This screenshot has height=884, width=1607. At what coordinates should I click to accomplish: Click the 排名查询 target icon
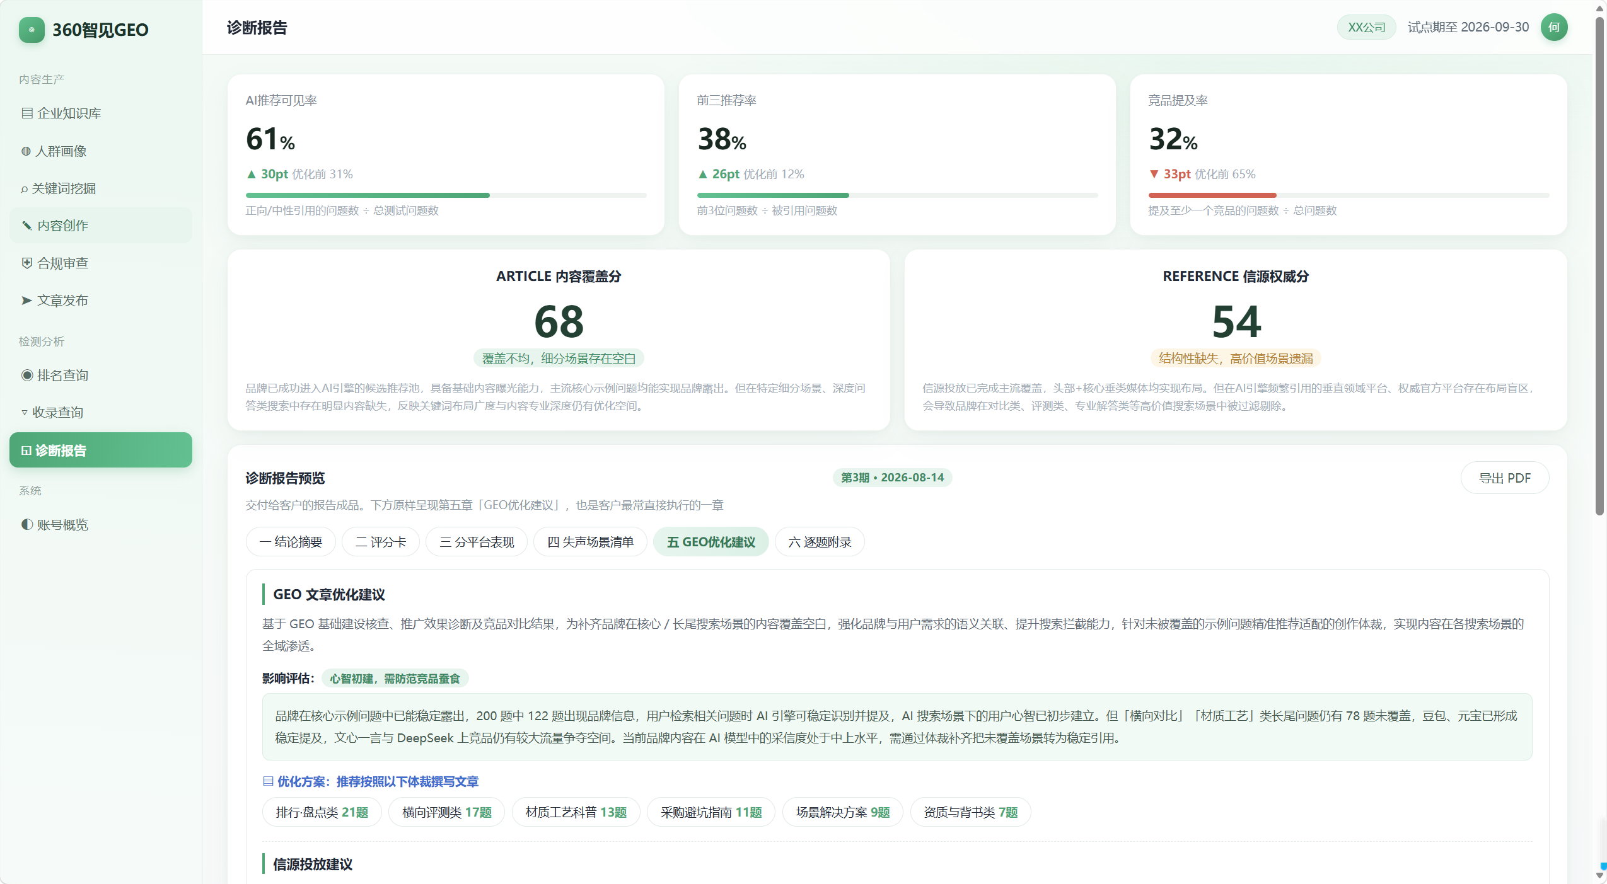[27, 376]
